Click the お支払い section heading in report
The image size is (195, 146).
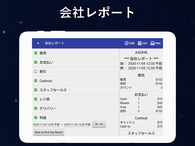[x=141, y=95]
